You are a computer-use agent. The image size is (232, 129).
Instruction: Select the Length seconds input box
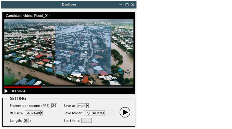26,120
